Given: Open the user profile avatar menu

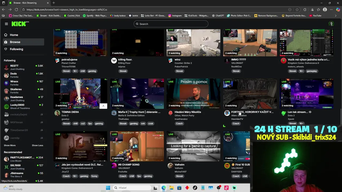Looking at the screenshot, I should (331, 24).
